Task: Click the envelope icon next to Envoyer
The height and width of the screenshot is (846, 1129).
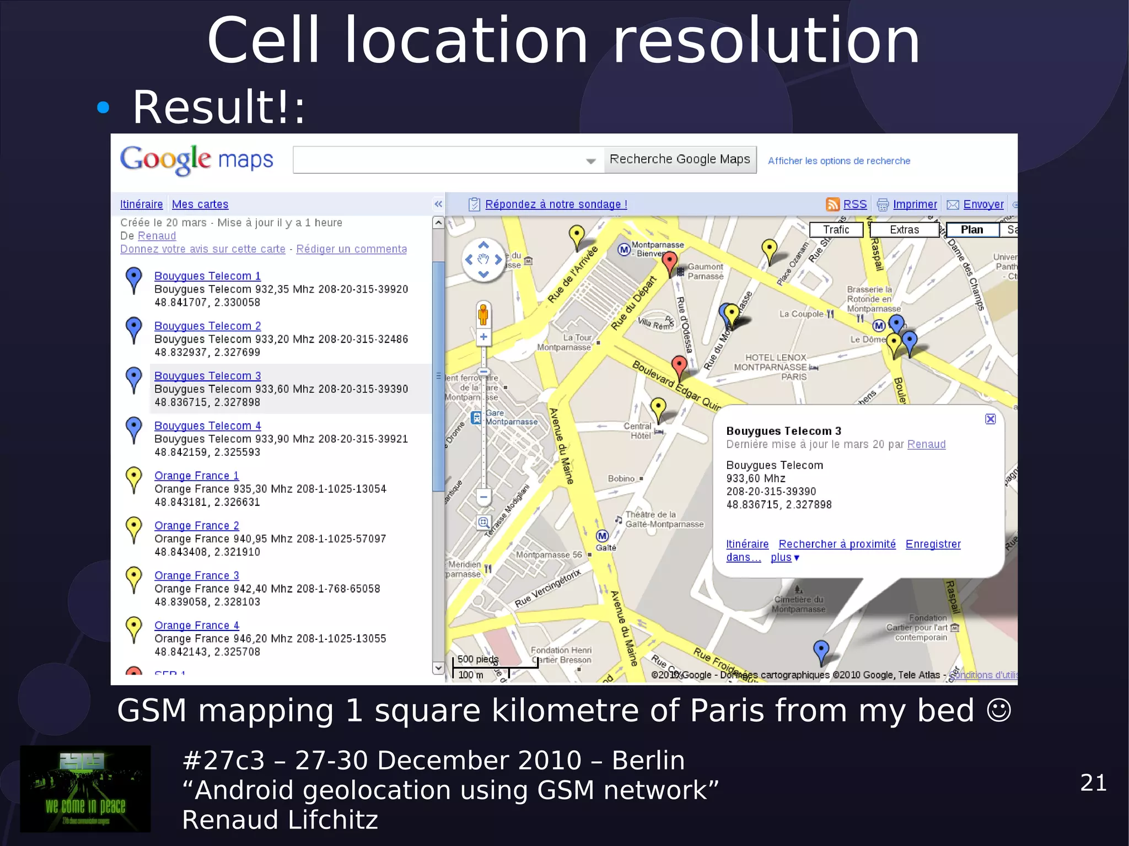Action: [953, 205]
